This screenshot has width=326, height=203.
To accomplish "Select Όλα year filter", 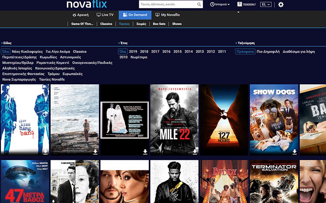I will tap(123, 51).
